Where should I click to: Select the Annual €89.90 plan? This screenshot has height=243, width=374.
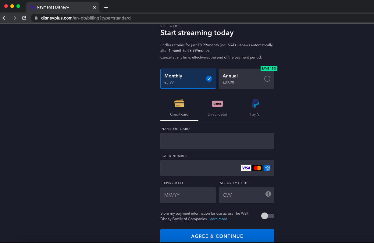[246, 79]
